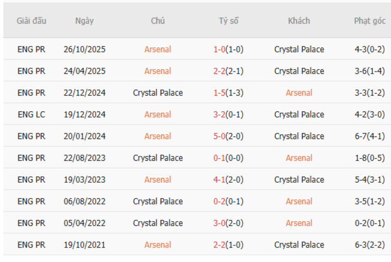This screenshot has height=262, width=391.
Task: Click the 1-5(1-3) score result
Action: pyautogui.click(x=229, y=93)
